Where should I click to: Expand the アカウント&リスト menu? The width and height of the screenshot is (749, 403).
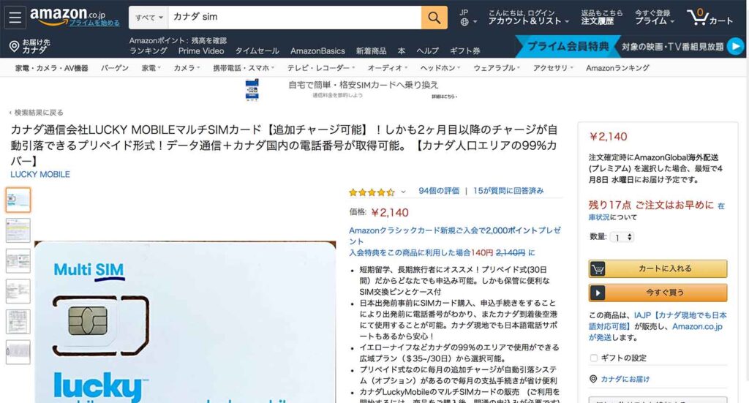[528, 18]
